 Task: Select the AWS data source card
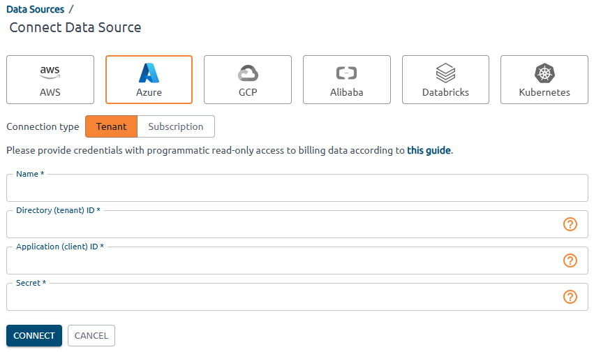click(x=50, y=80)
